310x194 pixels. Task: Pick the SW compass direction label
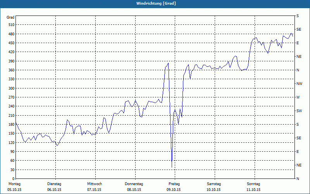[299, 111]
